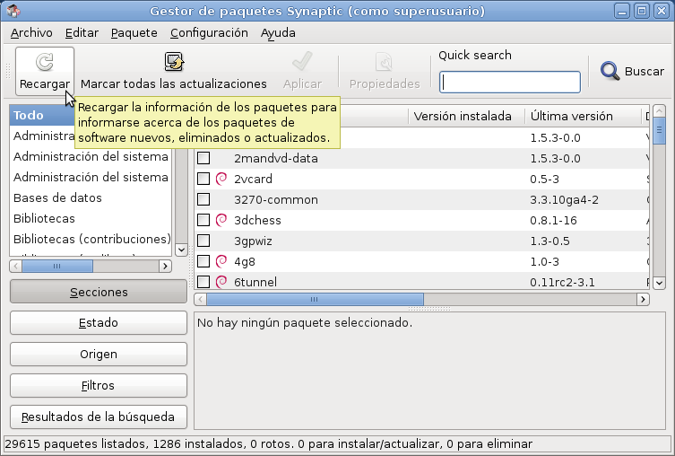675x456 pixels.
Task: Open the Ayuda menu
Action: pyautogui.click(x=278, y=32)
